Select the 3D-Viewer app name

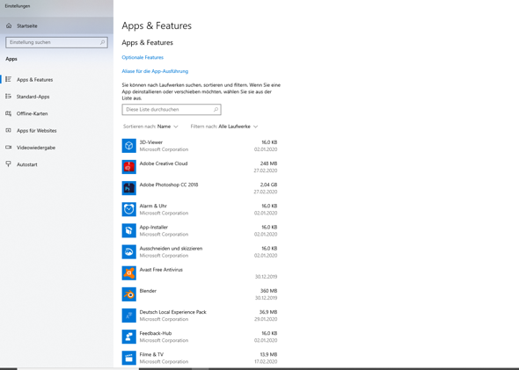point(151,142)
